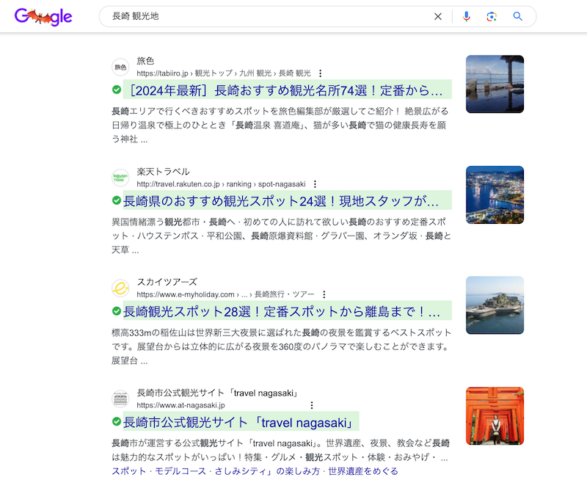Viewport: 587px width, 491px height.
Task: Open more options for travel nagasaki result
Action: click(x=312, y=405)
